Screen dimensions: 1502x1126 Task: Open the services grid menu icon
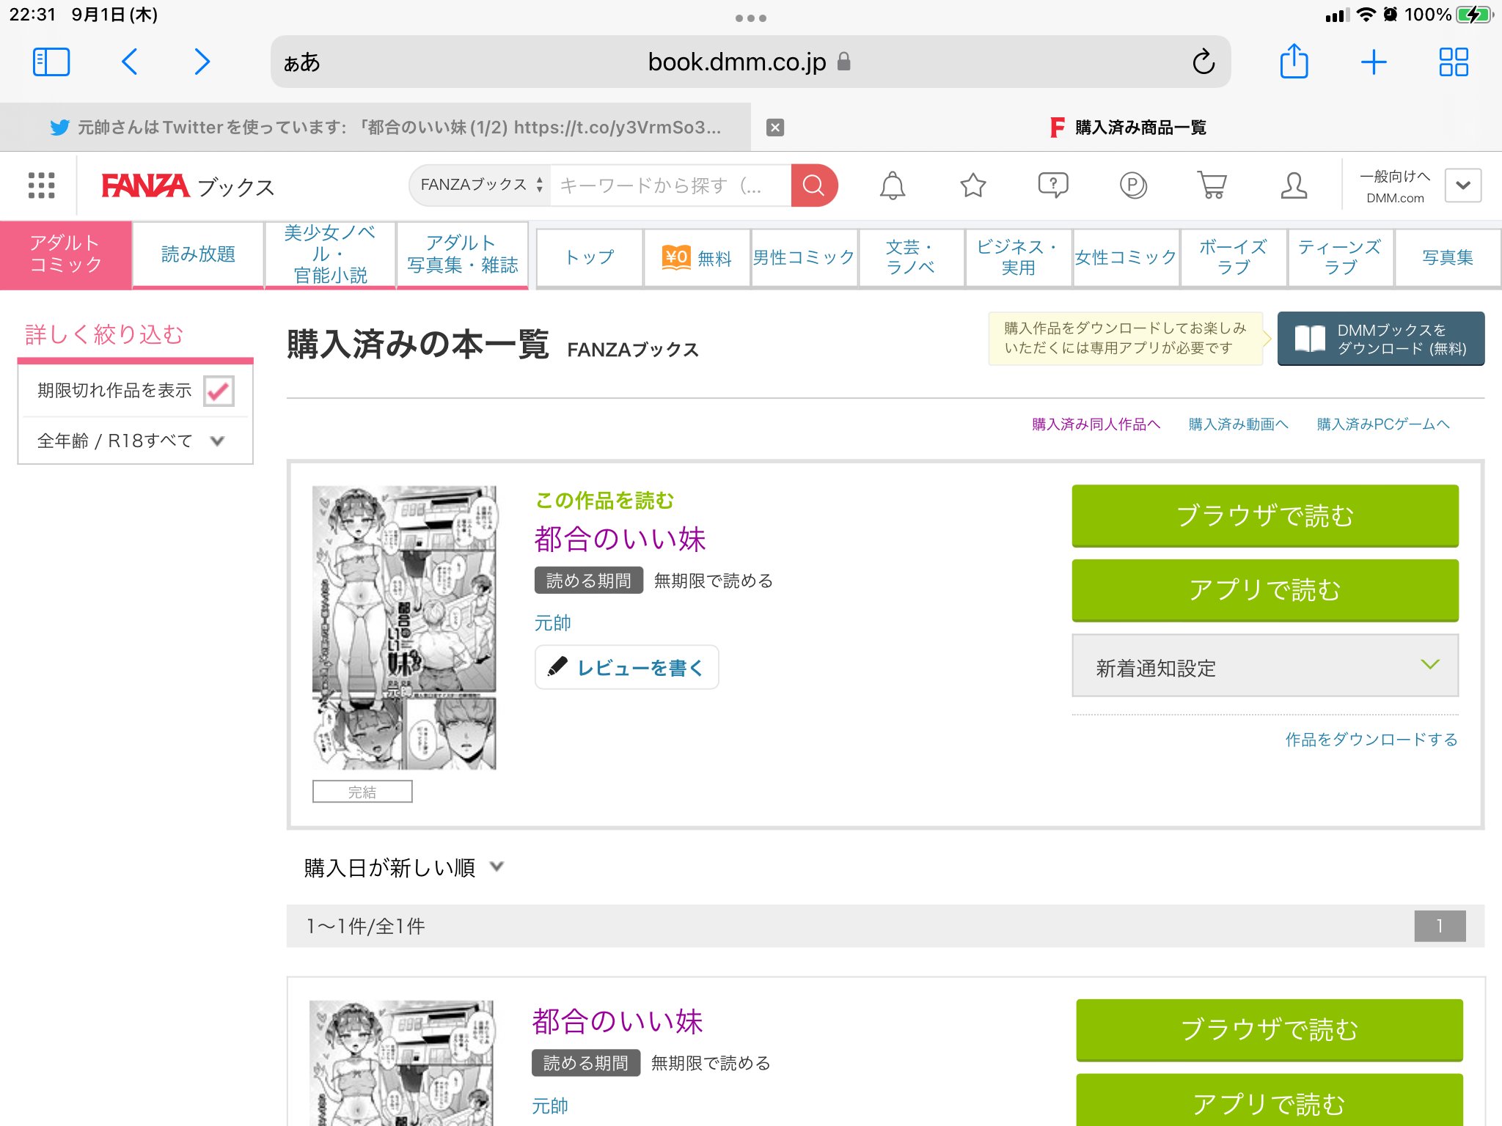[x=41, y=185]
